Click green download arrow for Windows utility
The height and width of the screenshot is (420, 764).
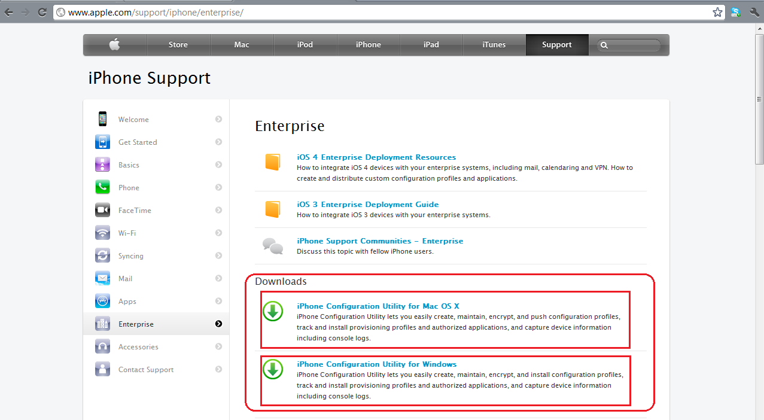point(273,369)
